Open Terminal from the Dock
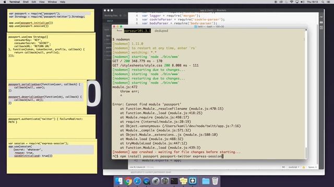Image resolution: width=334 pixels, height=187 pixels. point(174,181)
